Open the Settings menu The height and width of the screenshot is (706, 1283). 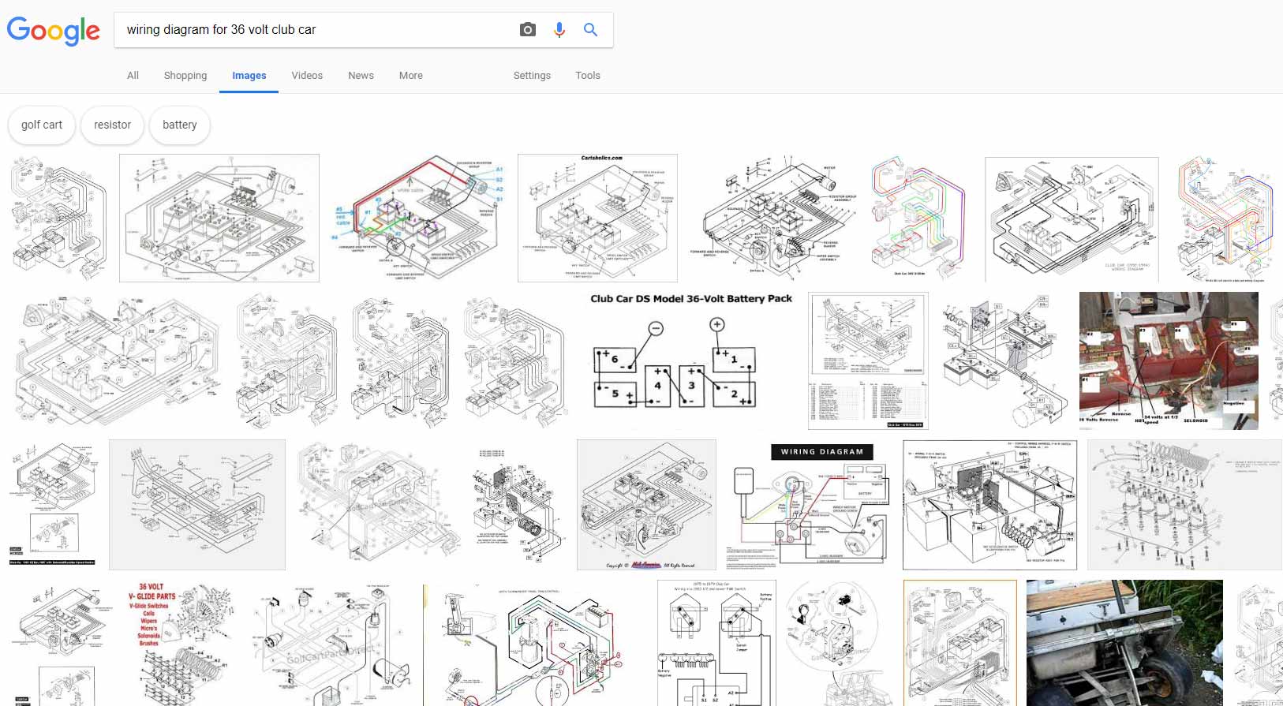tap(532, 76)
